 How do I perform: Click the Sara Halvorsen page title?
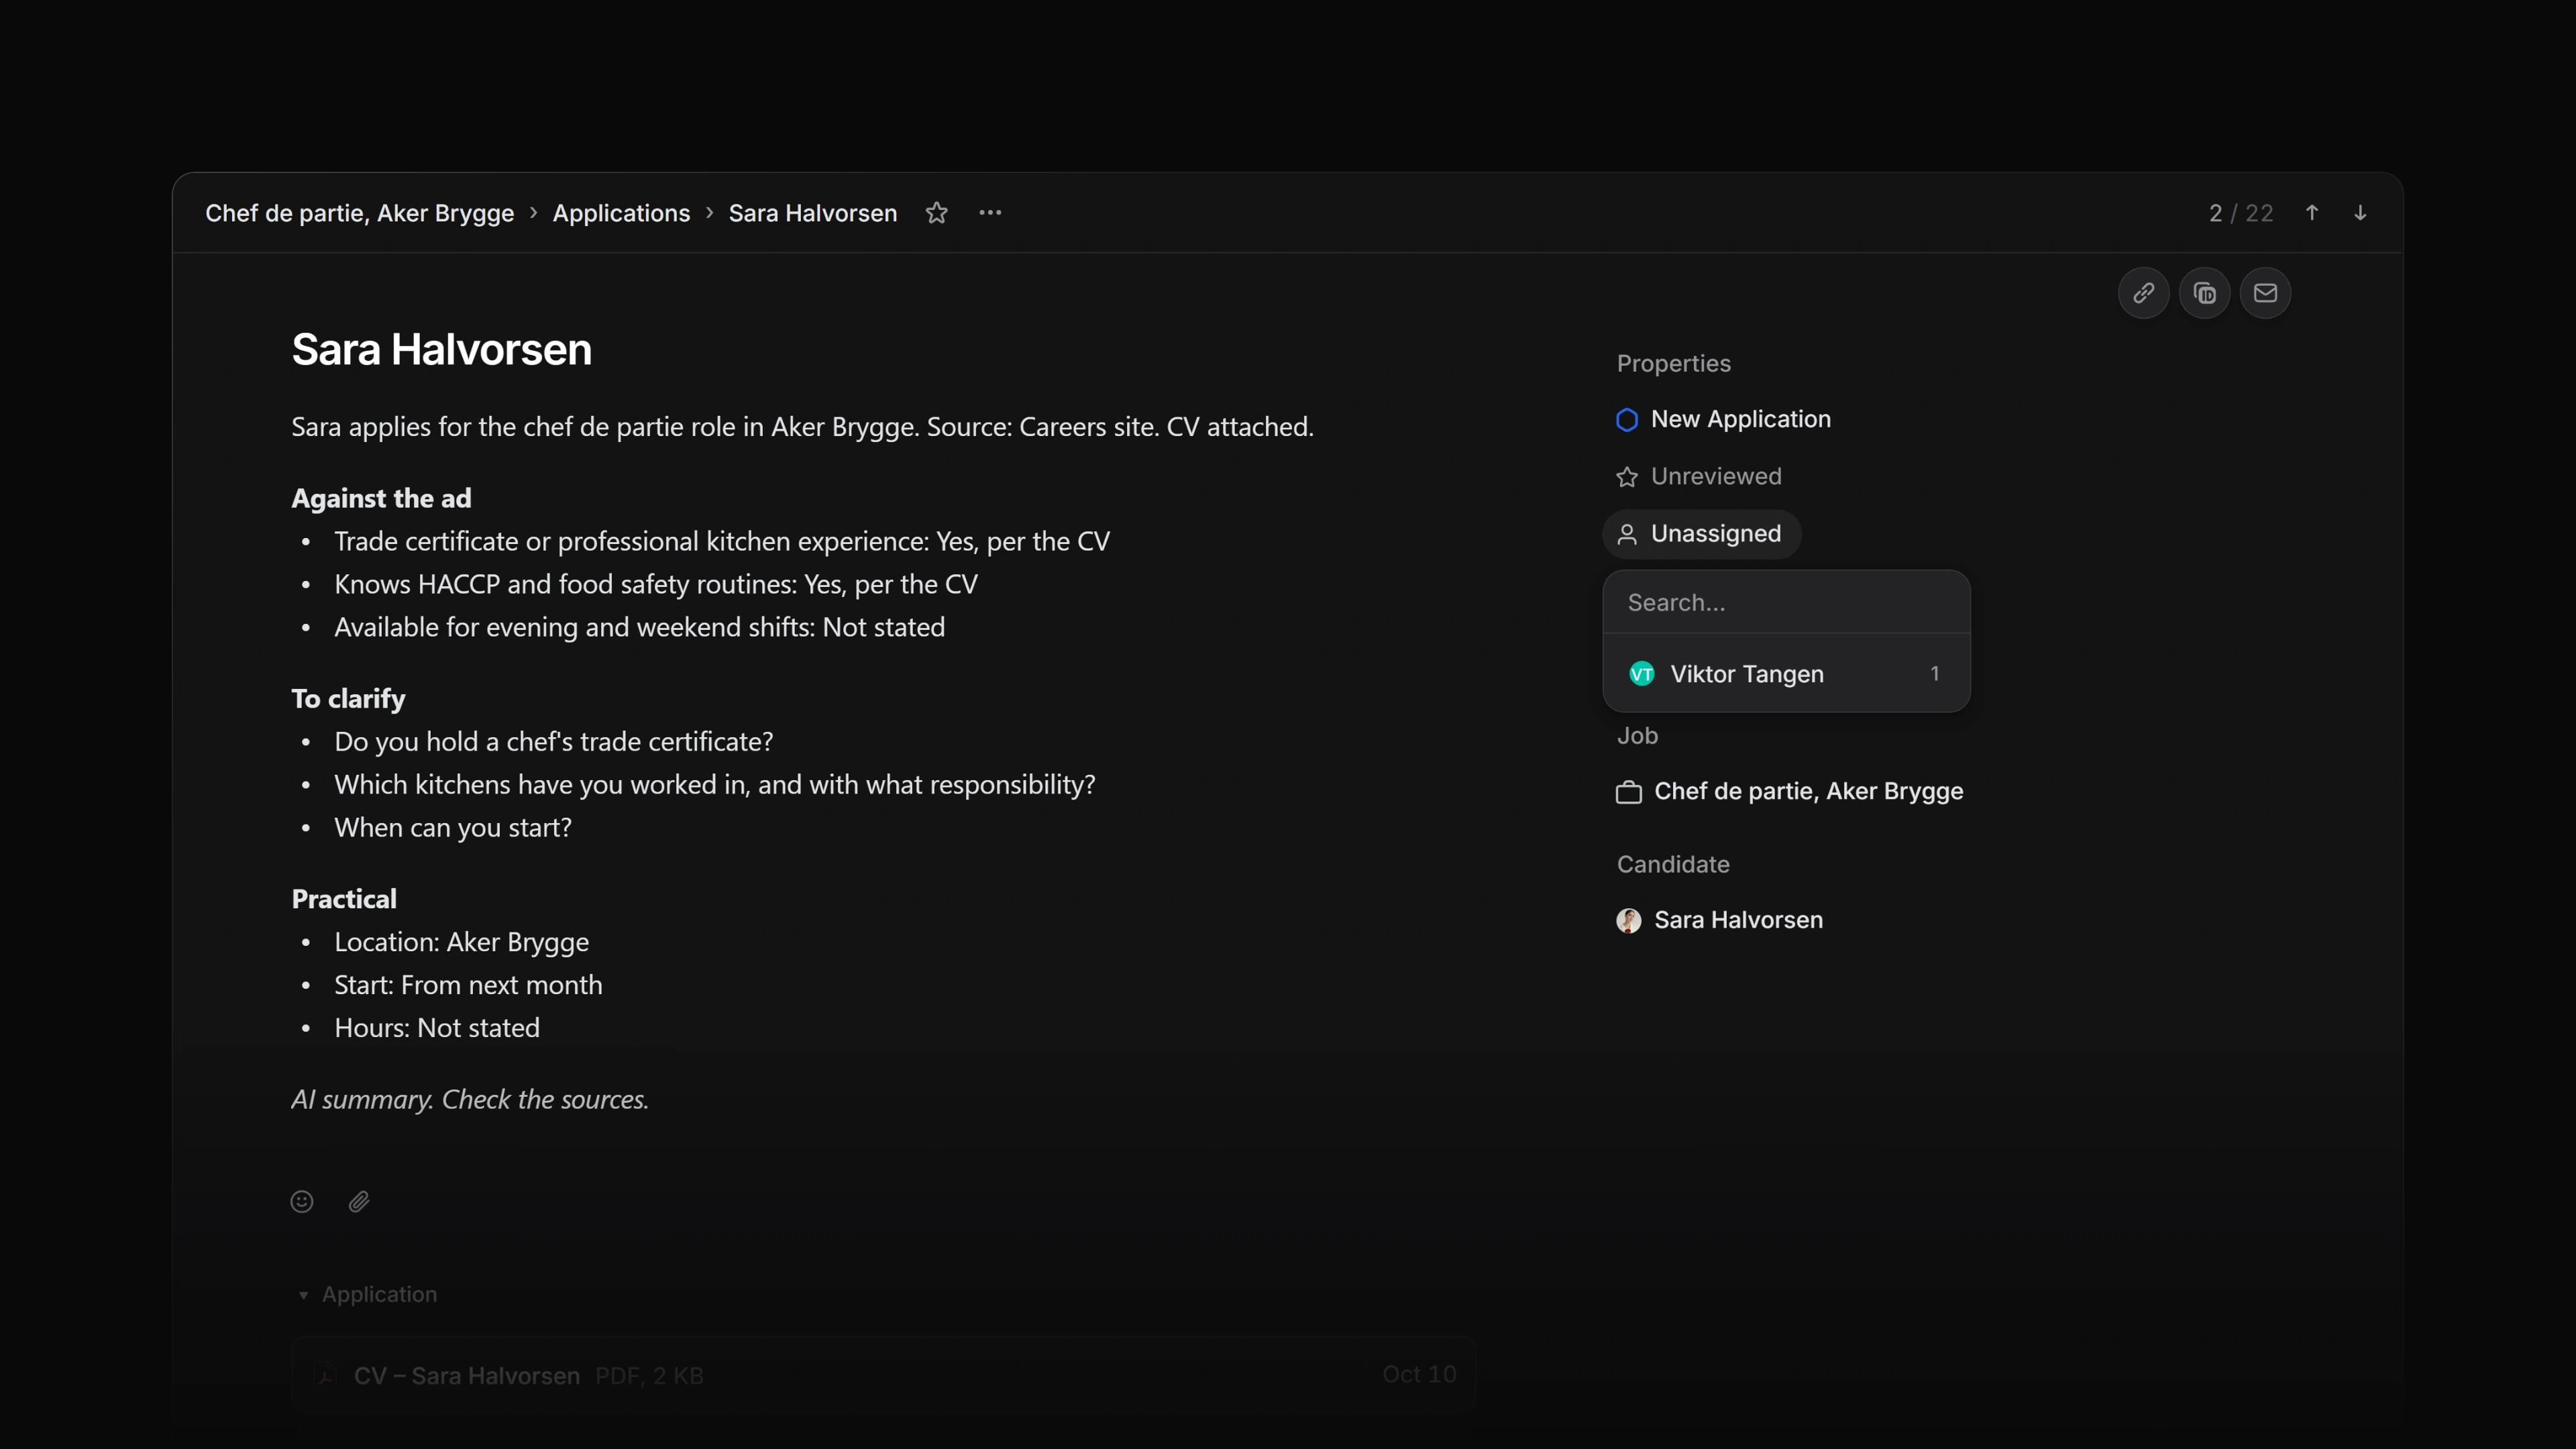tap(441, 350)
